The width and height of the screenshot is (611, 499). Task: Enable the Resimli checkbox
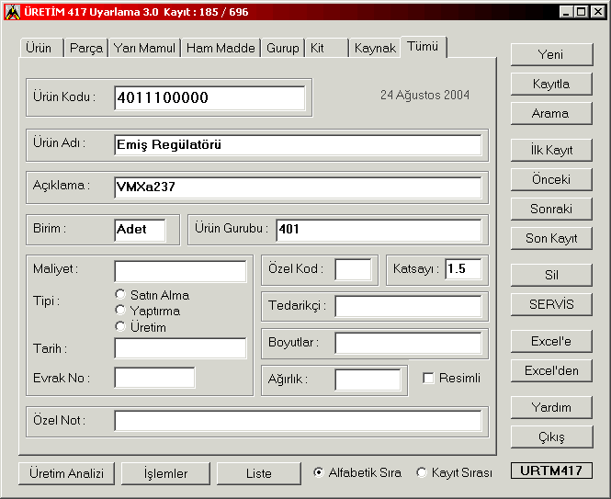click(452, 378)
